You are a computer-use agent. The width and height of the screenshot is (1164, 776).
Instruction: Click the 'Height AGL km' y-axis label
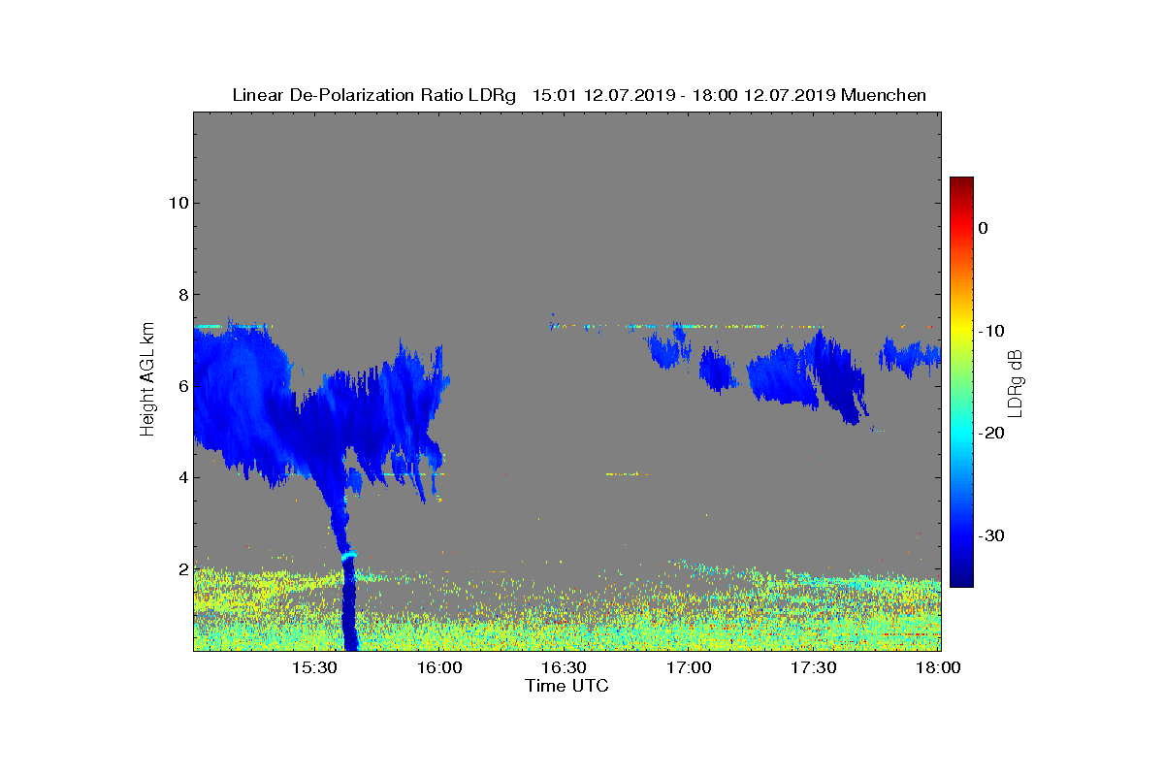147,380
